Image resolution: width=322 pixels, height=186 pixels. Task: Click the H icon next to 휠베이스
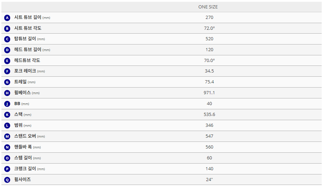[x=7, y=93]
